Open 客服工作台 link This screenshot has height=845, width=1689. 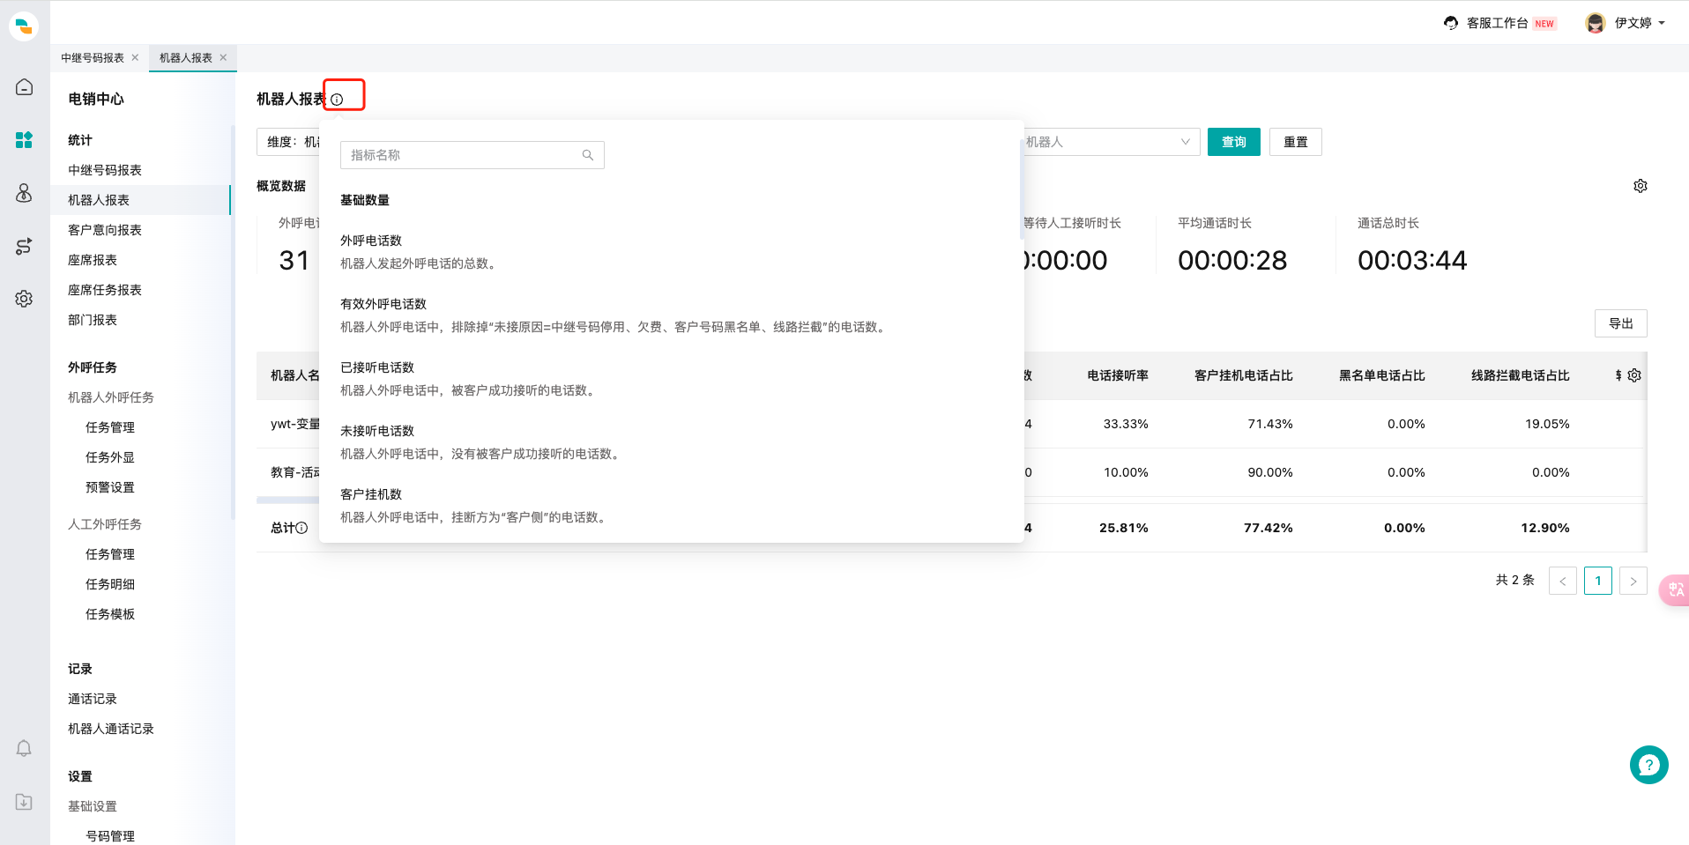click(1498, 23)
